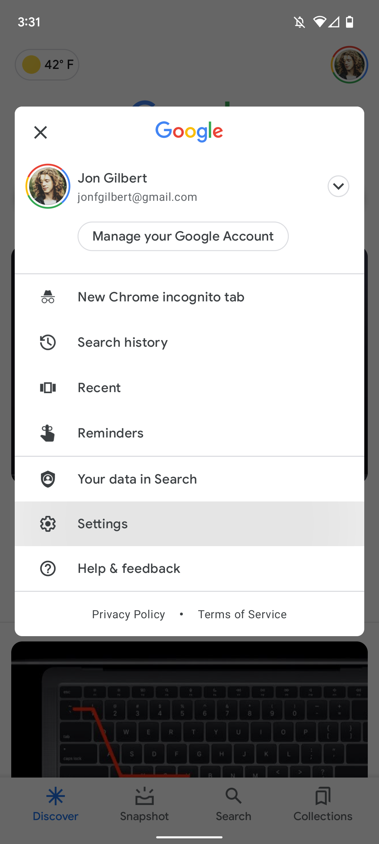Expand the account switcher chevron
This screenshot has height=844, width=379.
338,186
